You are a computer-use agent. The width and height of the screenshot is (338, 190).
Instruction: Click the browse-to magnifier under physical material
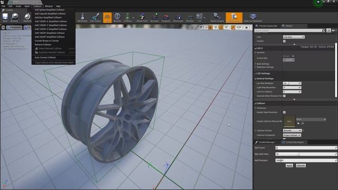point(303,123)
